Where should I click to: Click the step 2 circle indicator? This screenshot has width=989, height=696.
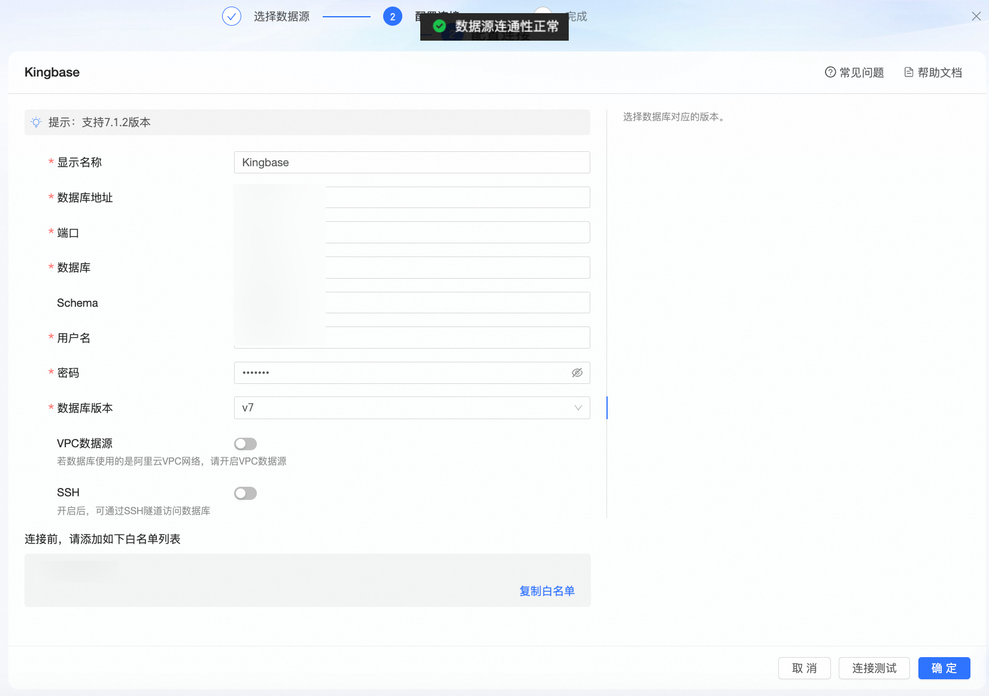point(393,16)
